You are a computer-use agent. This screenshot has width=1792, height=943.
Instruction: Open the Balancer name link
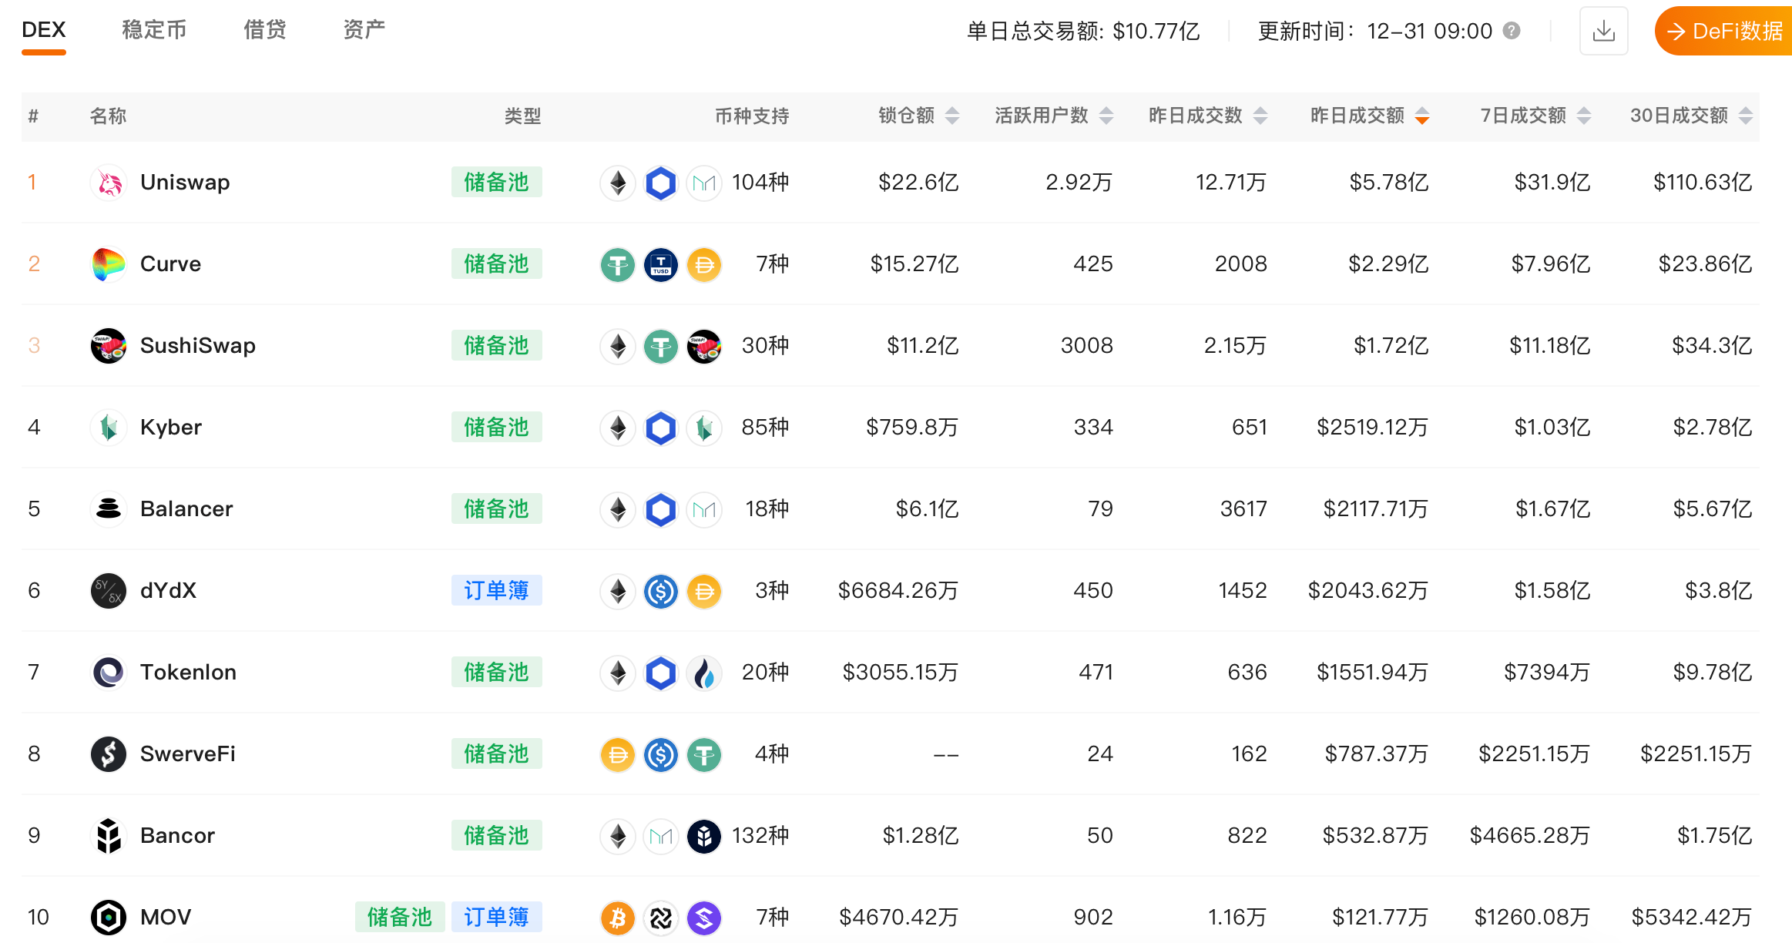[186, 509]
